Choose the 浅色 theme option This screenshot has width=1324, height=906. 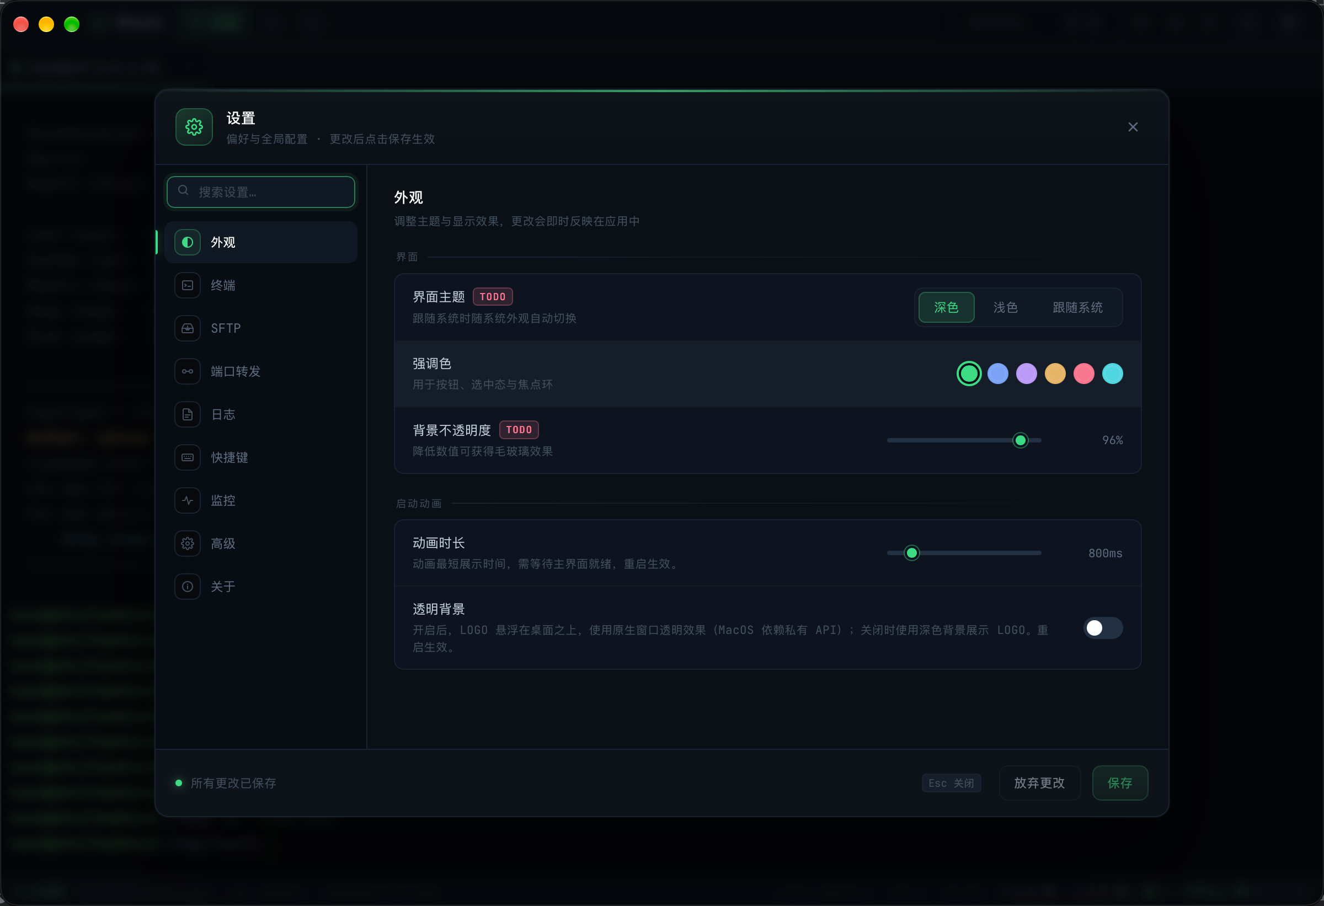(x=1006, y=308)
